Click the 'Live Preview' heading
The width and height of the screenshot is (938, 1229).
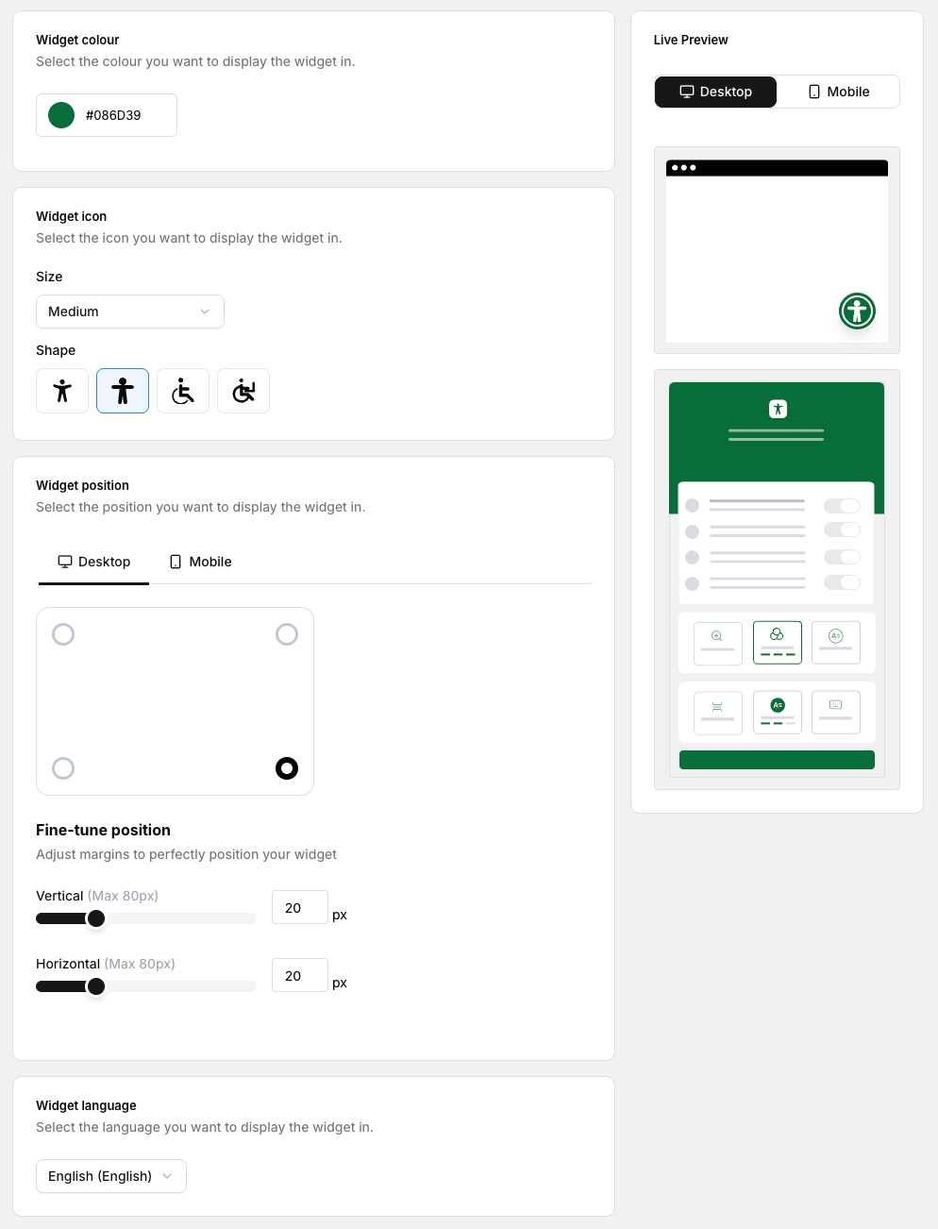click(x=691, y=40)
